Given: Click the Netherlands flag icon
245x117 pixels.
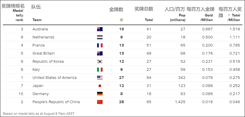Looking at the screenshot, I should (x=100, y=37).
